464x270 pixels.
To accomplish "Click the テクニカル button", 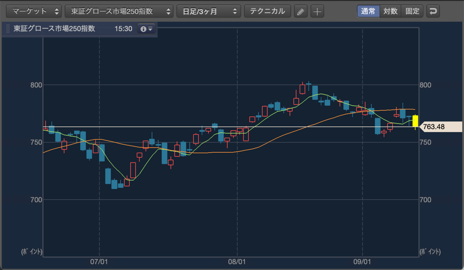I will pyautogui.click(x=268, y=11).
